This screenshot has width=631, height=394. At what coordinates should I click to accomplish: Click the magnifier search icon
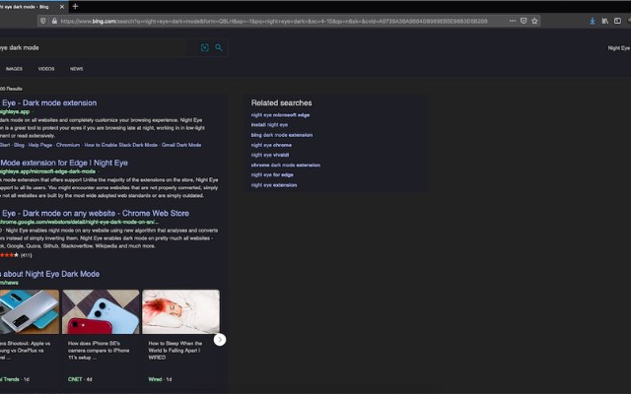[219, 48]
